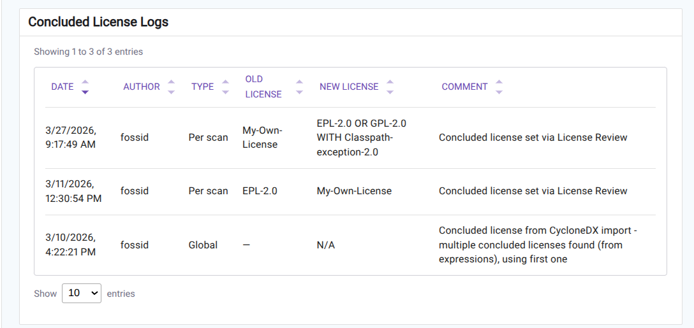Screen dimensions: 694x328
Task: Click the License Review comment in 3/27/2026 row
Action: pos(533,138)
